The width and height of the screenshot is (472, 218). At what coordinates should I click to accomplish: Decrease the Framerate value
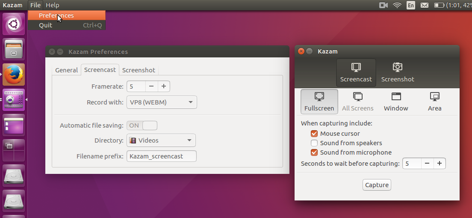pyautogui.click(x=151, y=86)
